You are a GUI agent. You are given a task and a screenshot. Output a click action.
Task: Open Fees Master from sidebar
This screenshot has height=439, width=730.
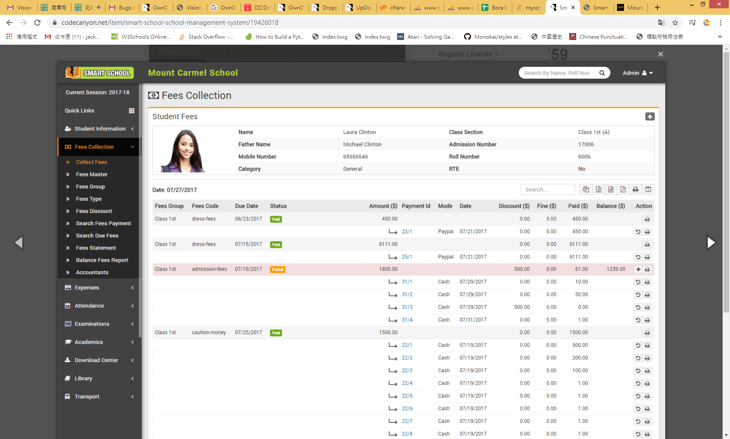pyautogui.click(x=92, y=174)
